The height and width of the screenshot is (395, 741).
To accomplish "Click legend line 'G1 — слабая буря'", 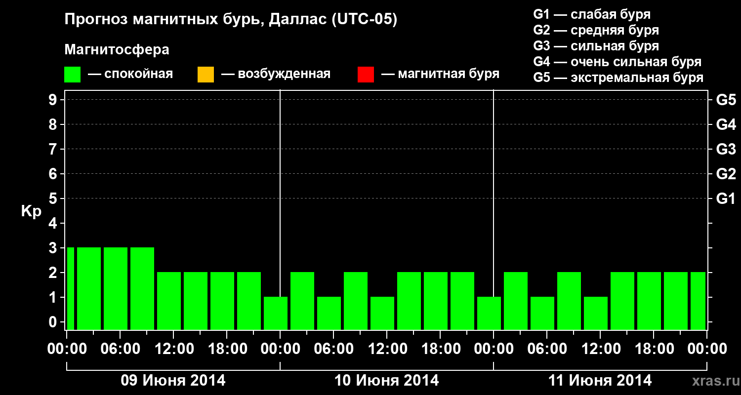I will 592,14.
